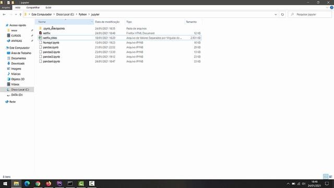Open Downloads in sidebar

tap(18, 63)
